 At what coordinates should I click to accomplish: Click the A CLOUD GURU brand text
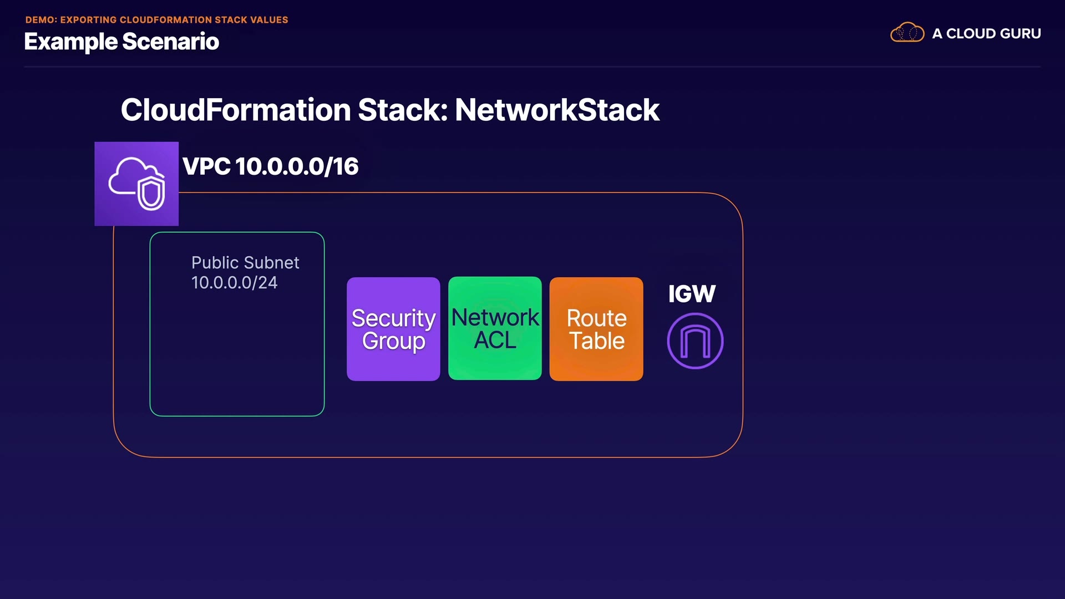pyautogui.click(x=986, y=33)
